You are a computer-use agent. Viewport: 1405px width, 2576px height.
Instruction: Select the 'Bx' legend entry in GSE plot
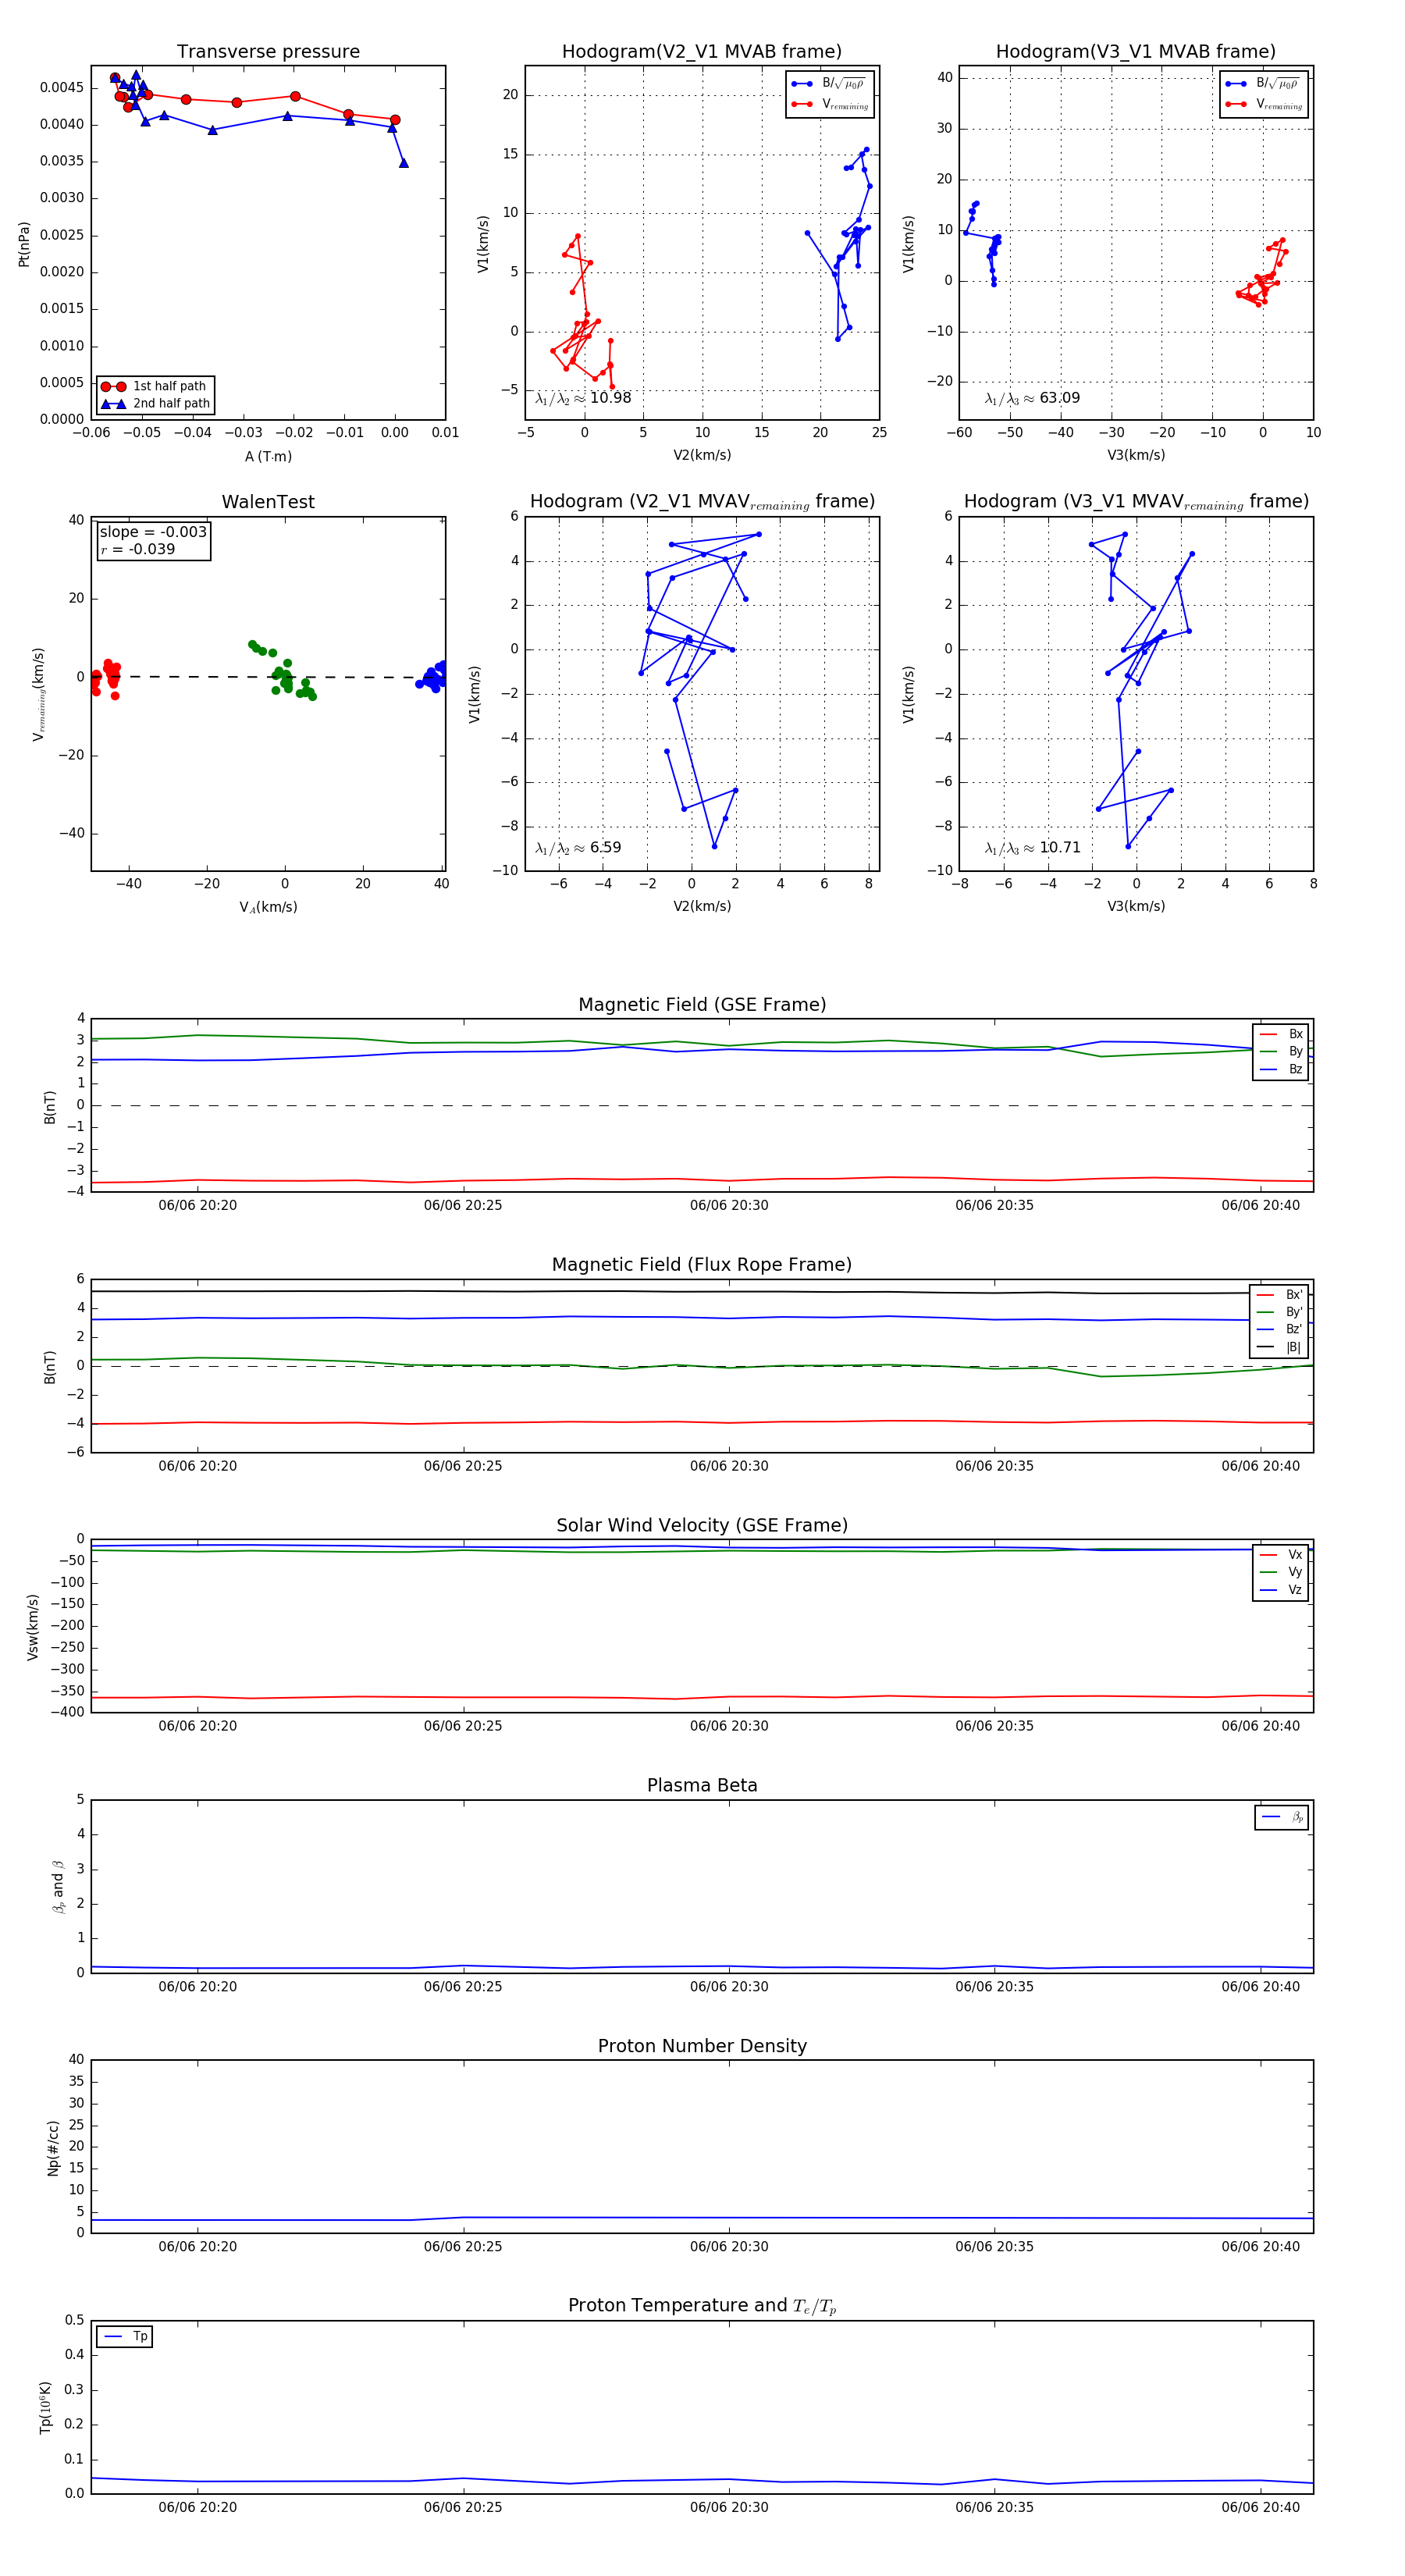click(1281, 1034)
